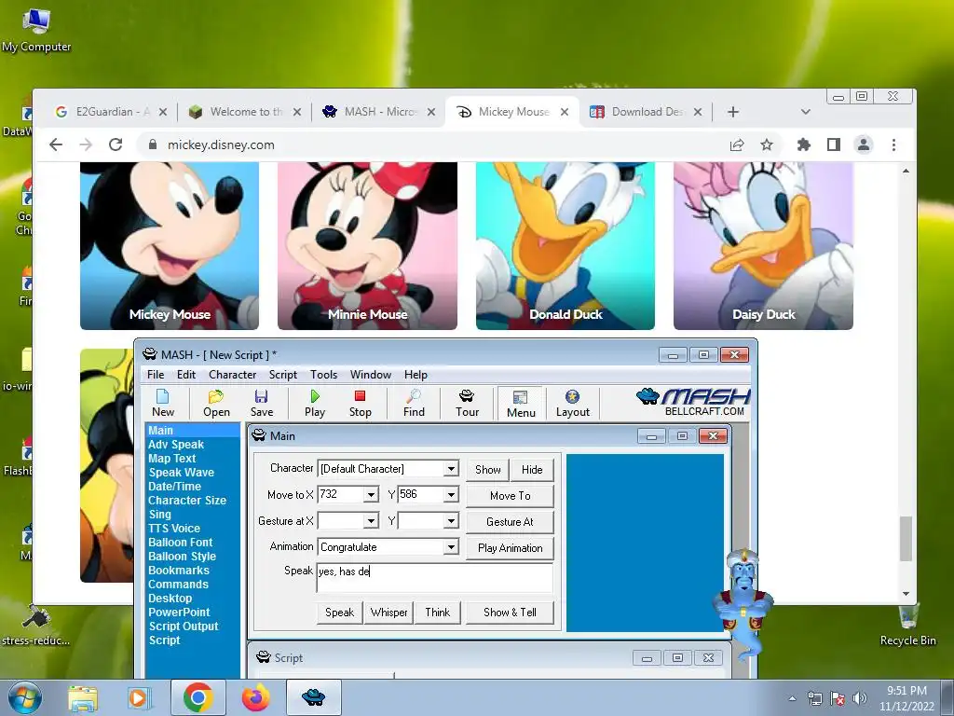This screenshot has height=716, width=954.
Task: Open the Tools menu in MASH
Action: (x=323, y=375)
